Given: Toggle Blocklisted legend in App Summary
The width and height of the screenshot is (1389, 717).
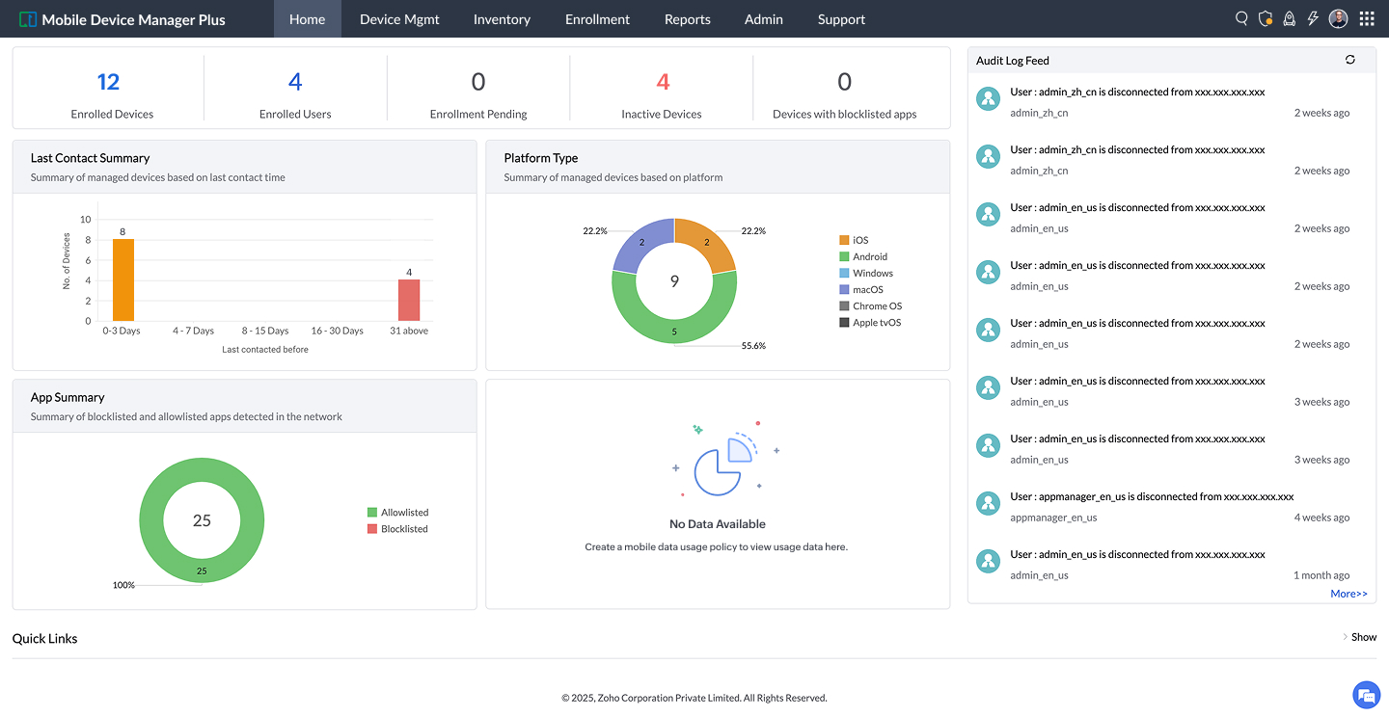Looking at the screenshot, I should (x=397, y=529).
